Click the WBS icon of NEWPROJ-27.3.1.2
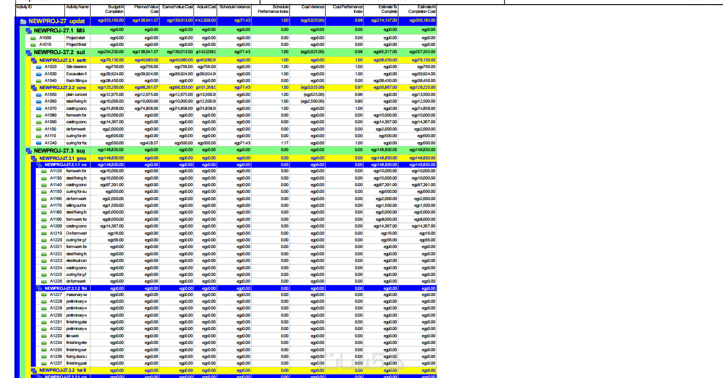This screenshot has width=723, height=378. coord(39,289)
